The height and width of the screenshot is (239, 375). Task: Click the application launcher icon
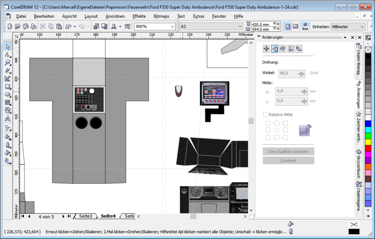point(114,26)
